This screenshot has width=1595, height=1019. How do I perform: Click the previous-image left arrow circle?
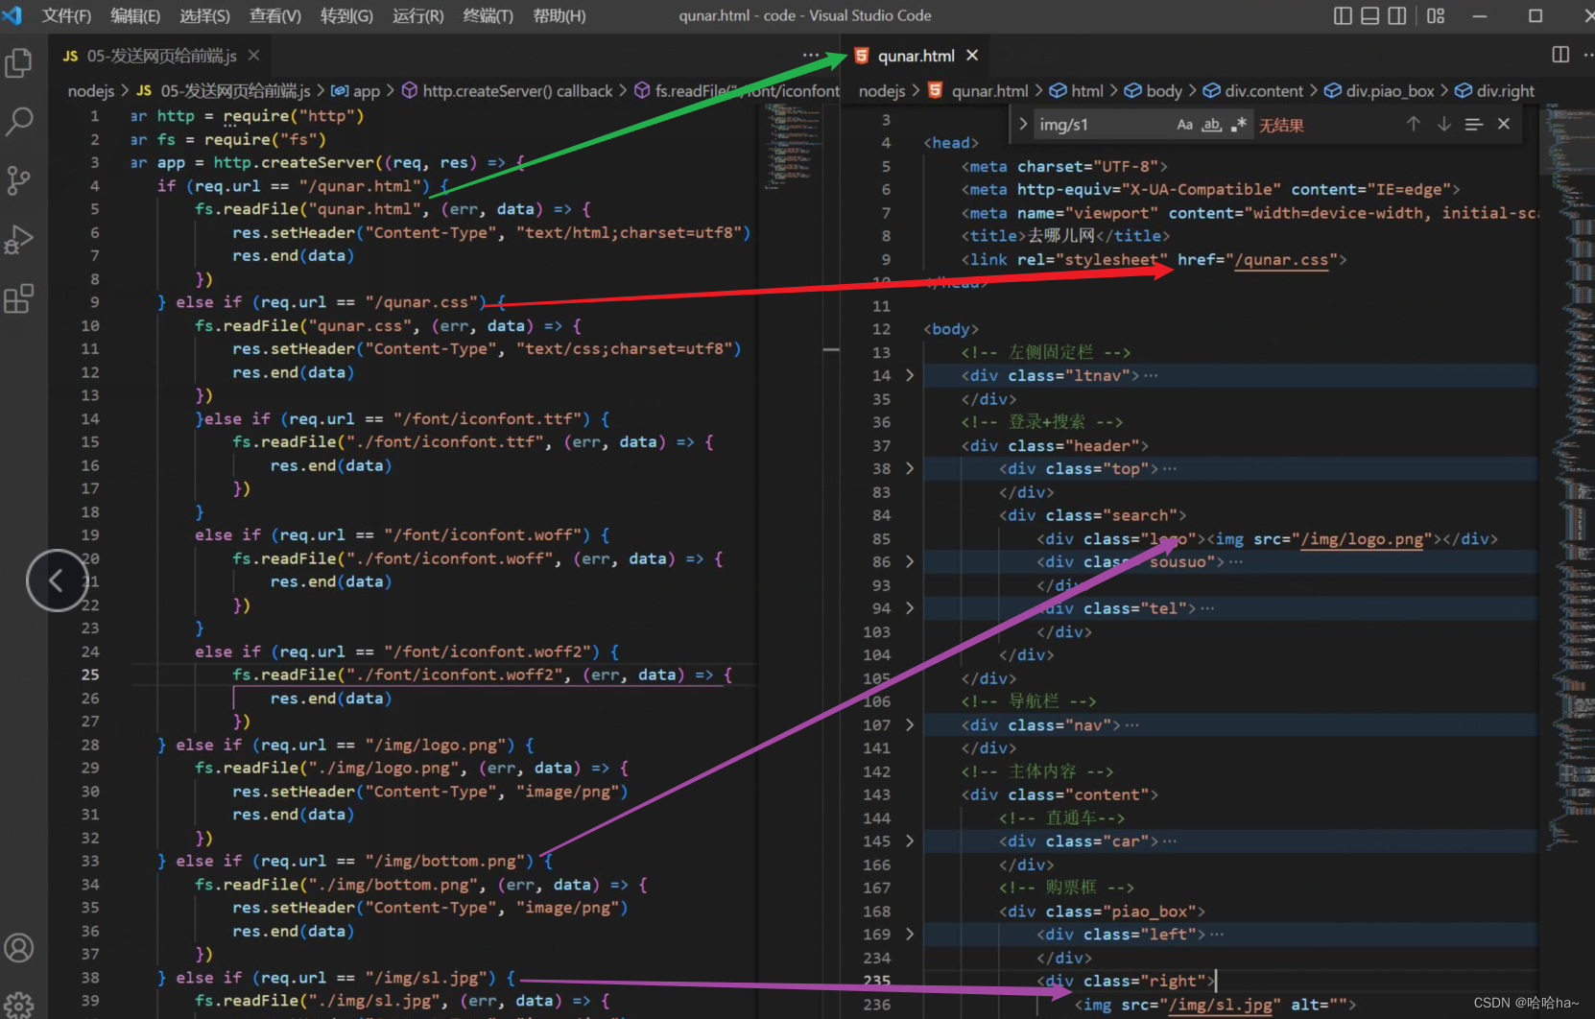tap(57, 581)
